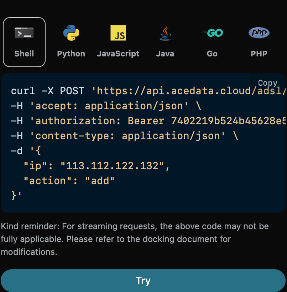
Task: Copy the curl code snippet
Action: tap(267, 83)
